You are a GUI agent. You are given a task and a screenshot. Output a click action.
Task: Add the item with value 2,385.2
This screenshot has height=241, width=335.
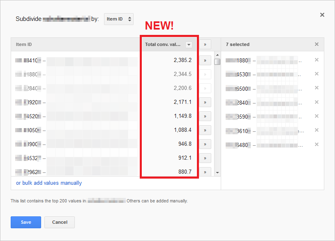point(205,60)
